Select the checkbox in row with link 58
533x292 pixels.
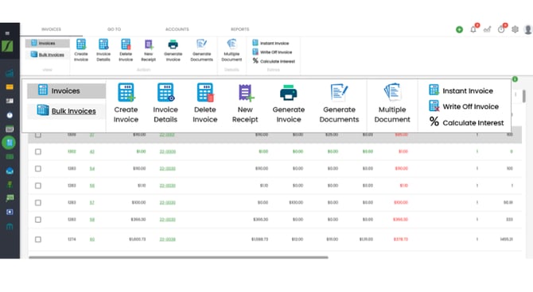38,220
